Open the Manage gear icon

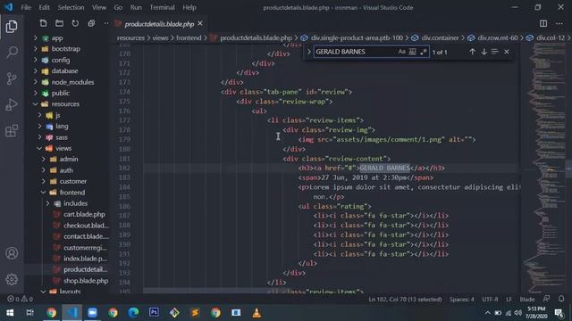(x=12, y=279)
